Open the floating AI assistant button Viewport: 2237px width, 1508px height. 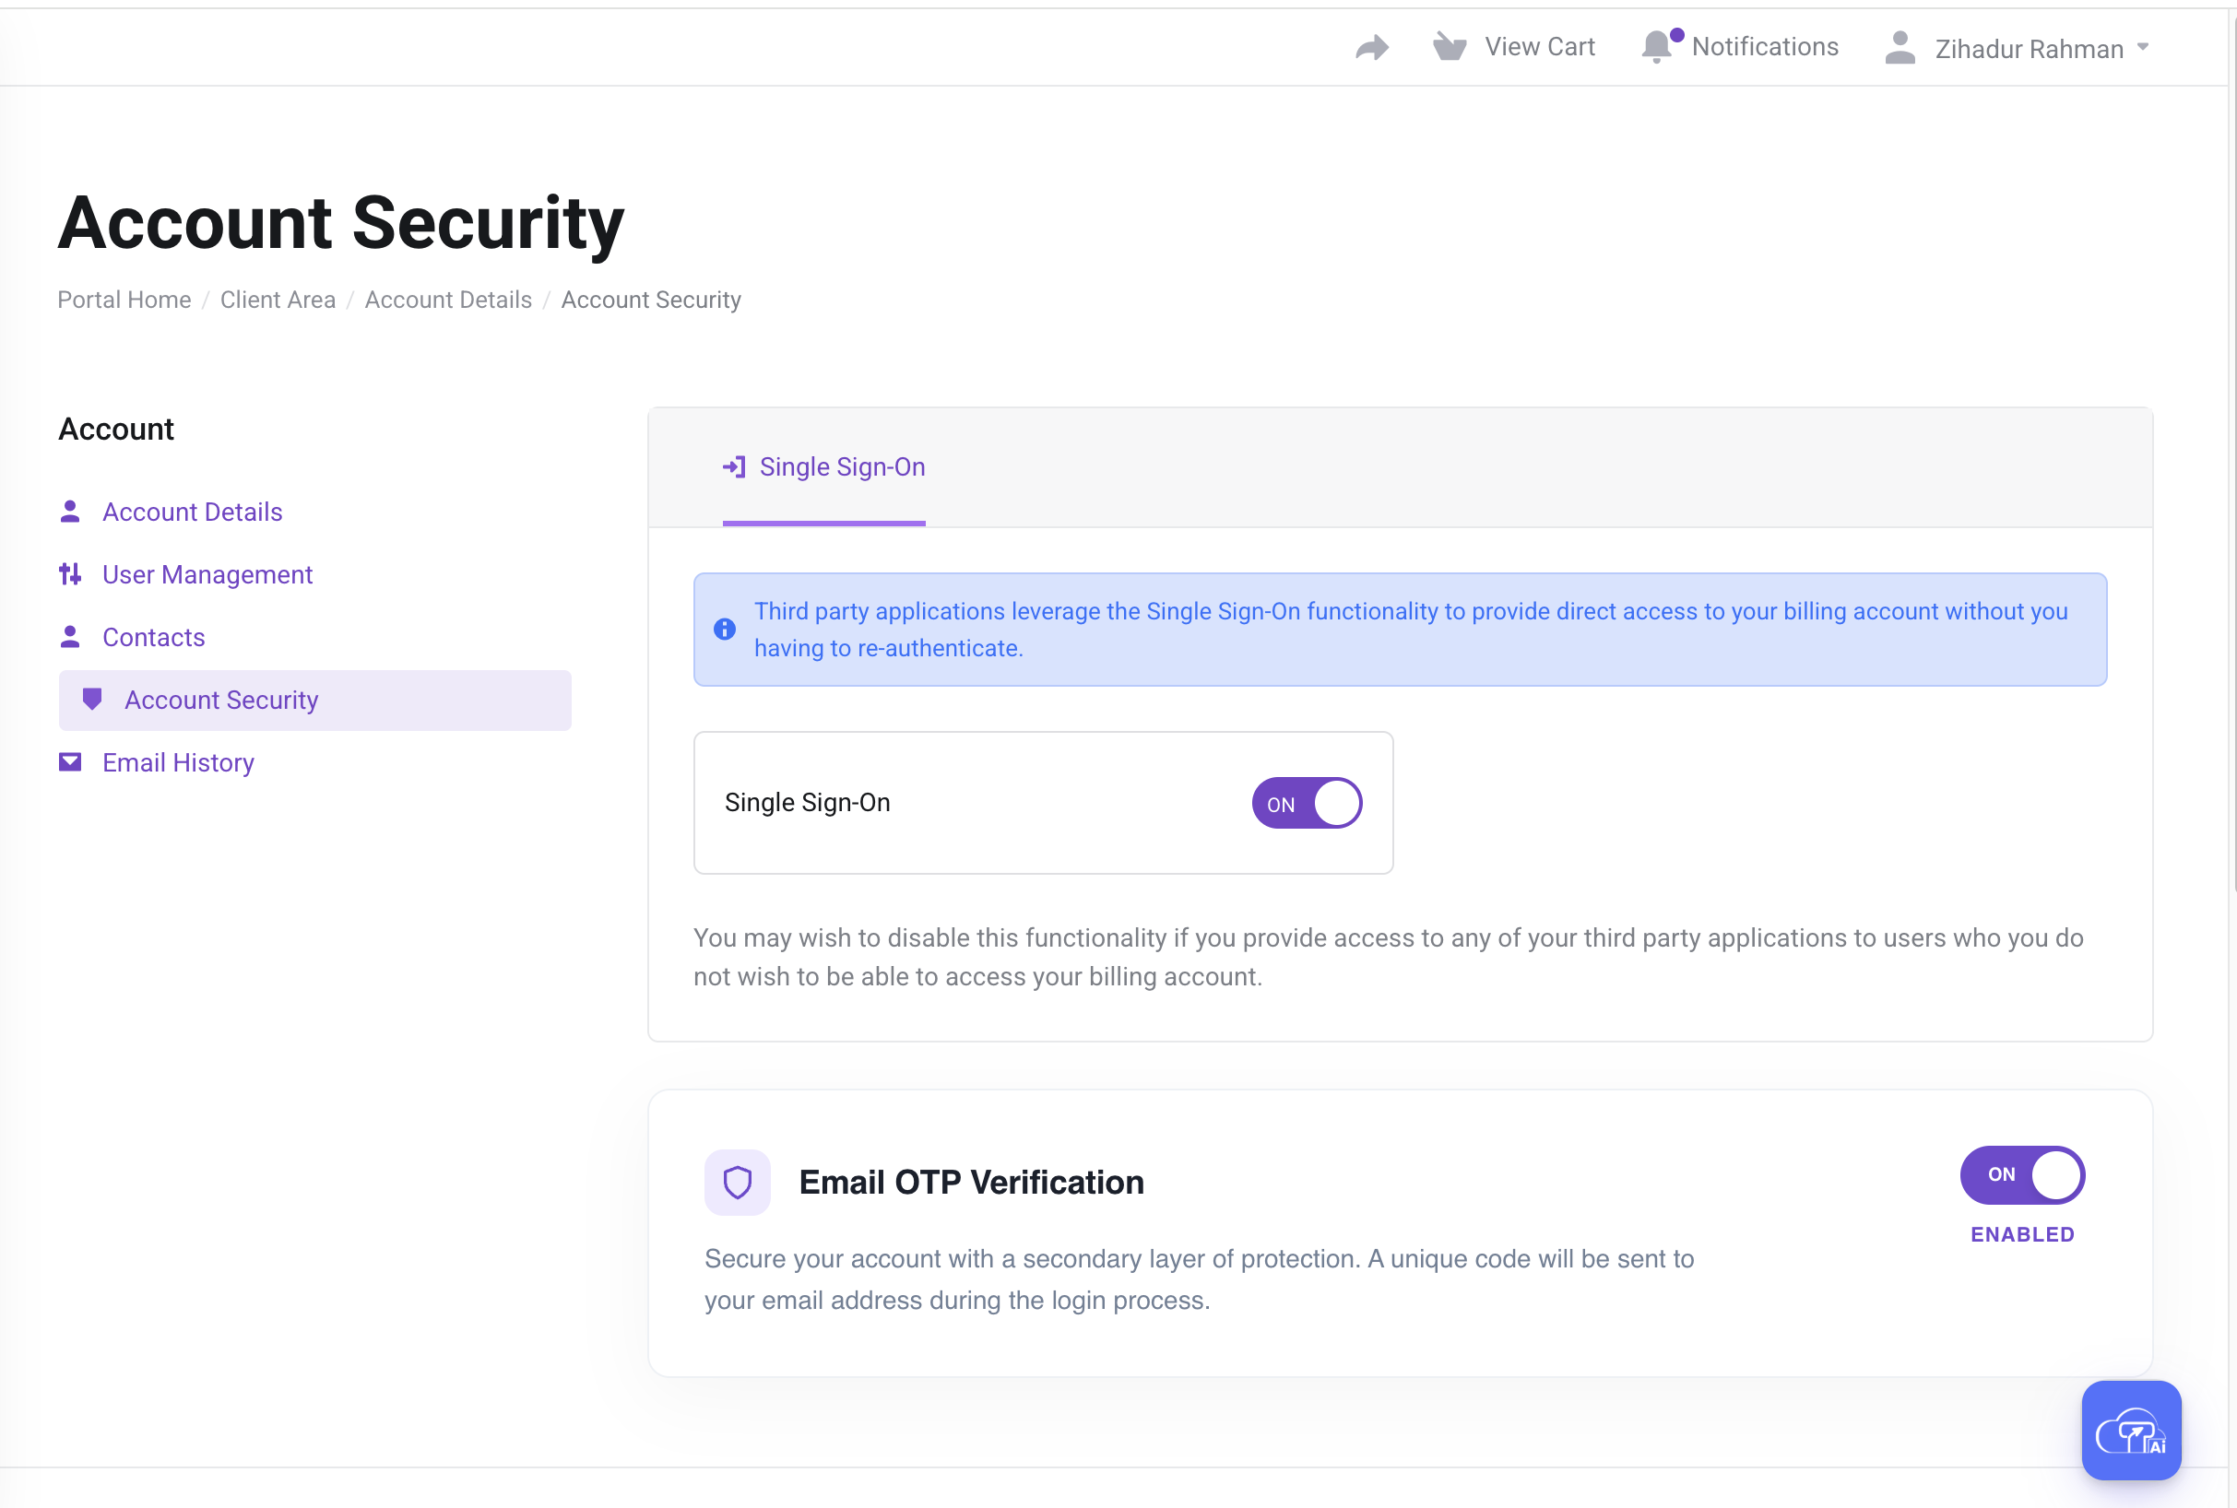2130,1430
